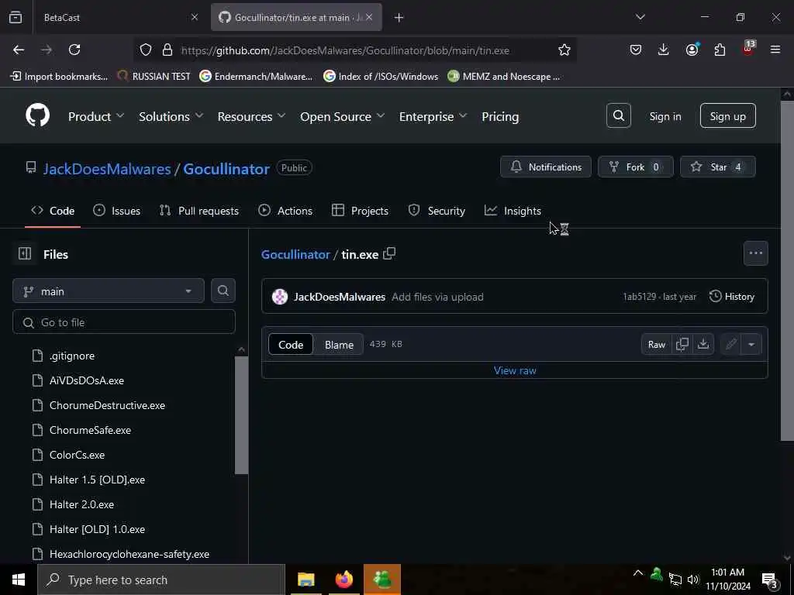The width and height of the screenshot is (794, 595).
Task: Open ChorumeDestructive.exe in file tree
Action: click(107, 405)
